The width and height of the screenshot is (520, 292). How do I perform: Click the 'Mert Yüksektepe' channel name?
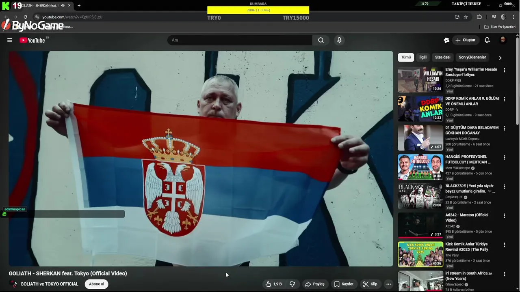[x=457, y=168]
